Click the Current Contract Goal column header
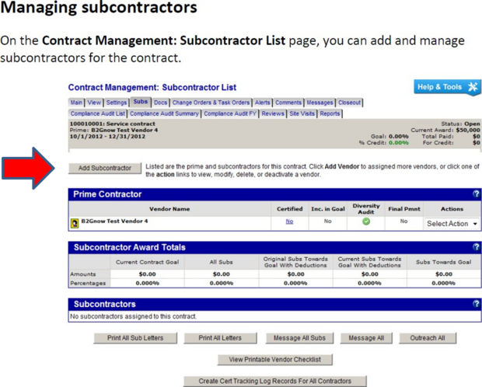 [x=147, y=262]
